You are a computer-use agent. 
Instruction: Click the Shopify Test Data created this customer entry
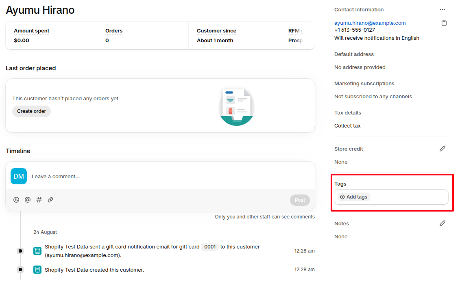(x=94, y=270)
